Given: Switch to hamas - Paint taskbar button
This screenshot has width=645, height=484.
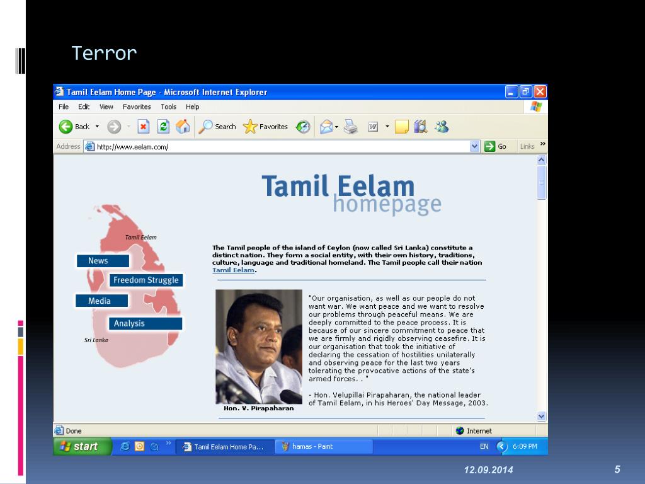Looking at the screenshot, I should (324, 447).
